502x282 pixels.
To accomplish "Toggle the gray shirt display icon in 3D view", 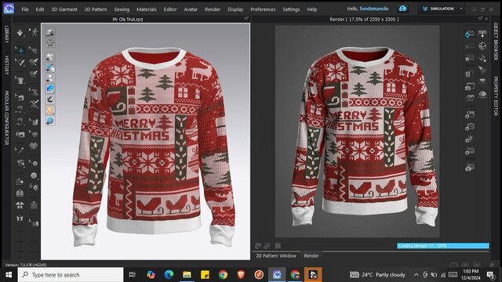I will pos(50,43).
